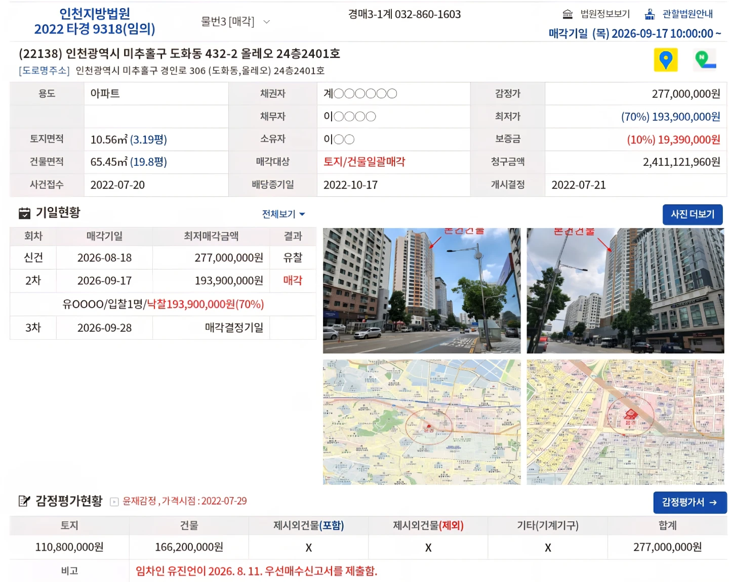The height and width of the screenshot is (582, 729).
Task: Click the chevron next to 물번3 [매각]
Action: (x=267, y=22)
